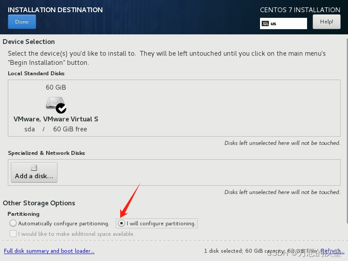The image size is (348, 261).
Task: Click the '60 GiB' disk size label
Action: click(56, 87)
